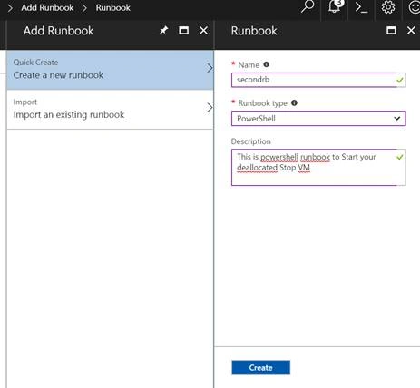Go to Add Runbook breadcrumb

pos(47,7)
